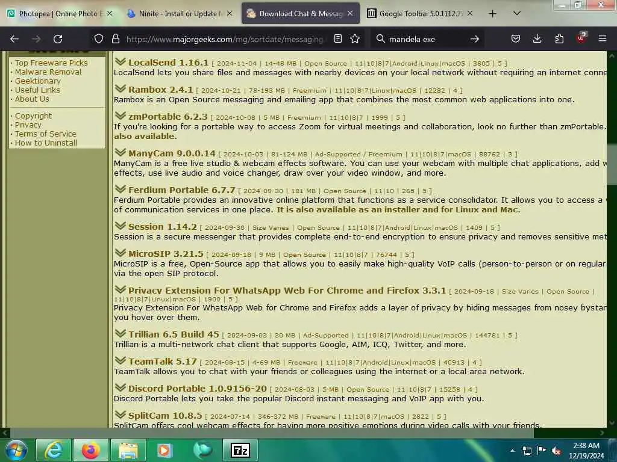This screenshot has width=617, height=462.
Task: Show hidden tray icons arrow
Action: (x=512, y=451)
